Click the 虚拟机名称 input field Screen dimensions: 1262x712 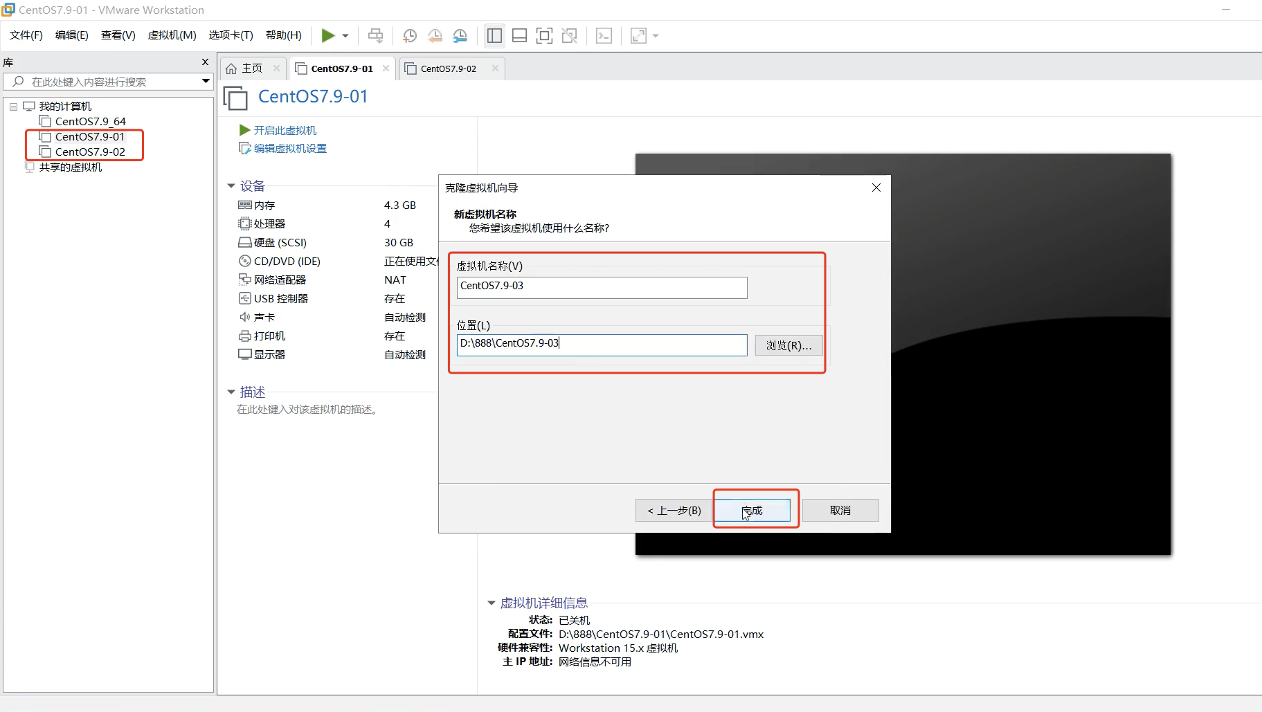point(602,287)
